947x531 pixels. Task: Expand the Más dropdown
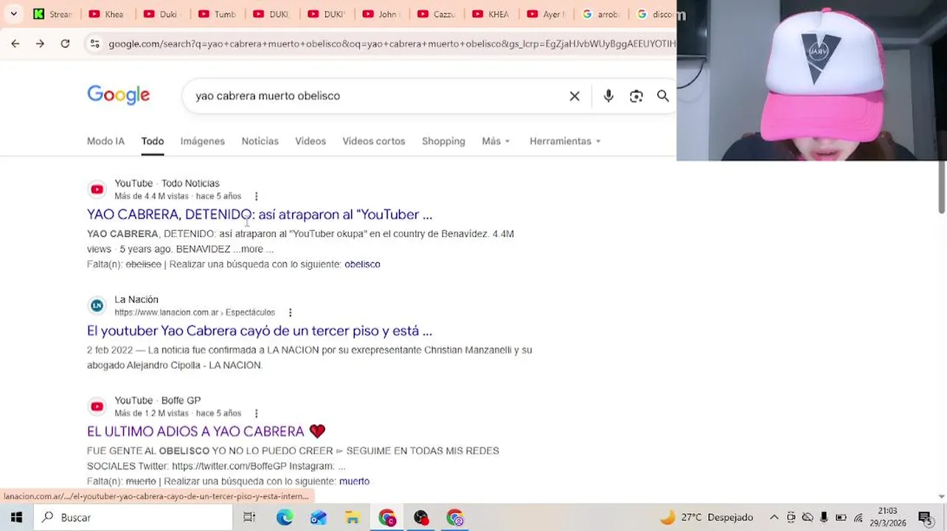tap(496, 141)
